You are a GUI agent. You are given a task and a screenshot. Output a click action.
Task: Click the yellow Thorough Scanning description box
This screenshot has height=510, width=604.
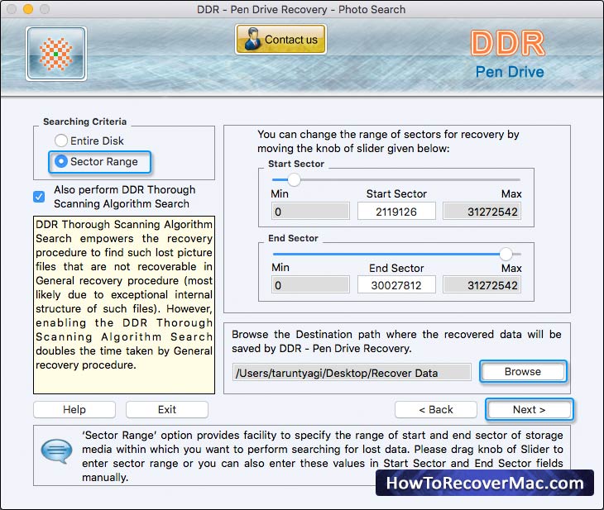point(124,305)
